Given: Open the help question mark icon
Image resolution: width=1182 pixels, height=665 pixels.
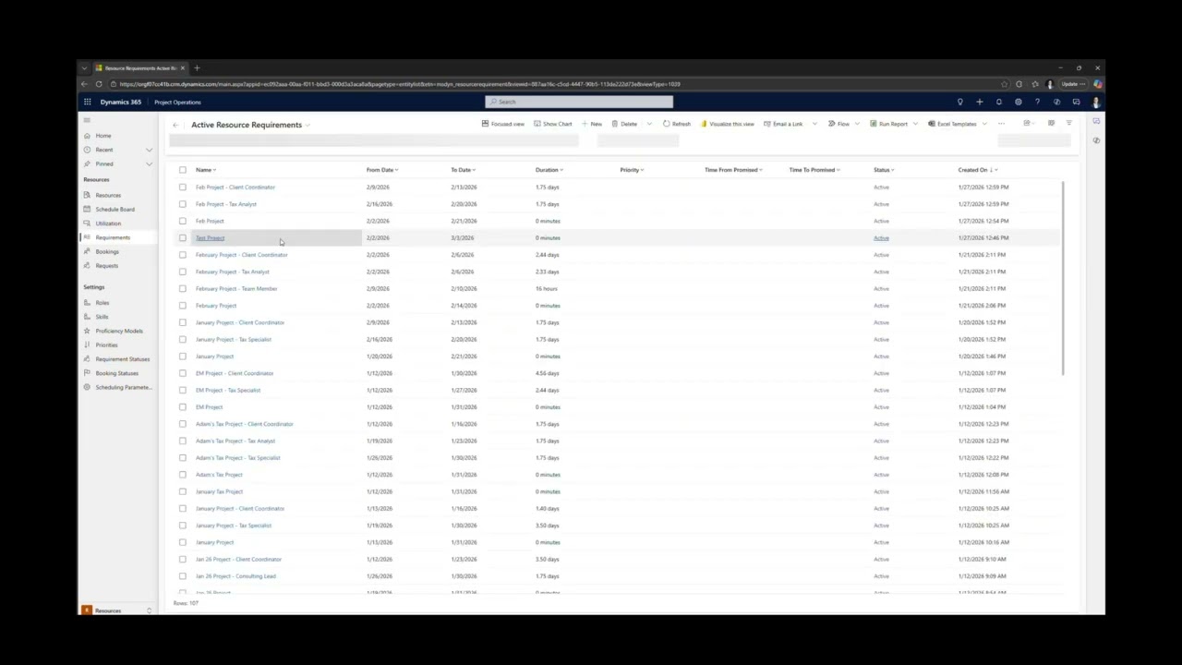Looking at the screenshot, I should 1037,102.
